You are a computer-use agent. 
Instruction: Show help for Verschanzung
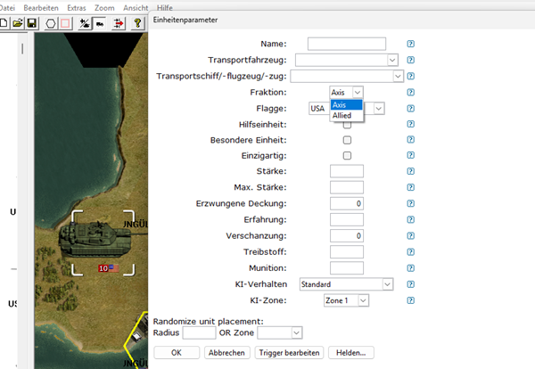(410, 235)
